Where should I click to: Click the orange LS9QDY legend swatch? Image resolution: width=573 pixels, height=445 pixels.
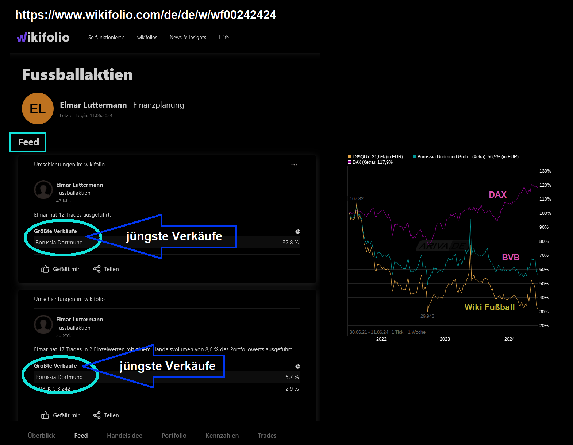350,157
